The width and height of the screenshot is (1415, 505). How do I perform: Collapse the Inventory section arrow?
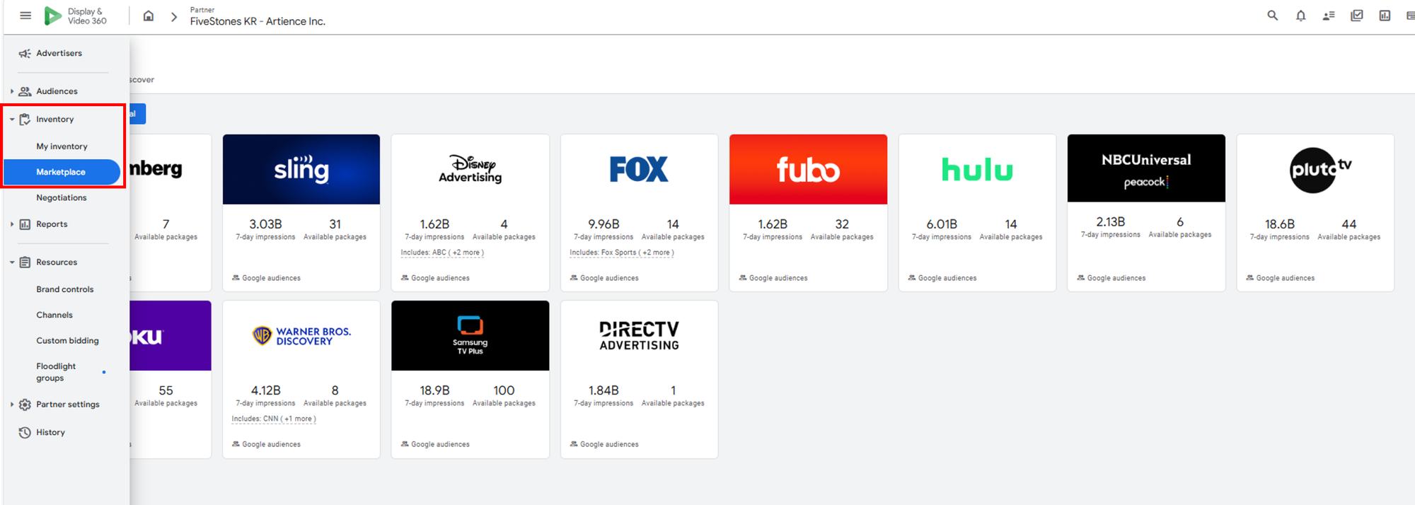tap(12, 120)
